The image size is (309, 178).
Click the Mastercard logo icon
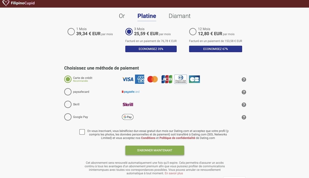coord(152,79)
